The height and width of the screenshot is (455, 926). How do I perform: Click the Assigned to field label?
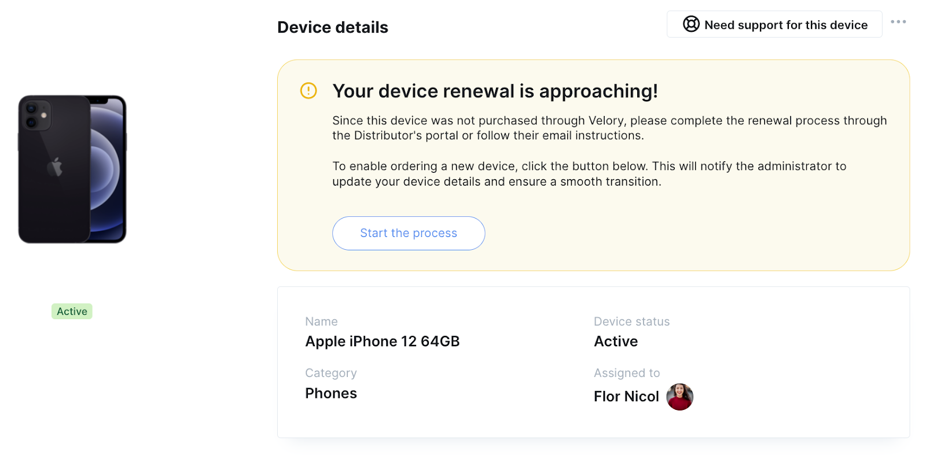tap(627, 373)
